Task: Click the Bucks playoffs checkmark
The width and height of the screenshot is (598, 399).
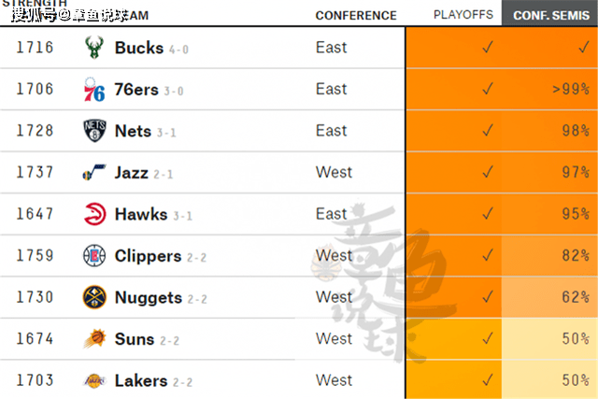Action: click(486, 48)
